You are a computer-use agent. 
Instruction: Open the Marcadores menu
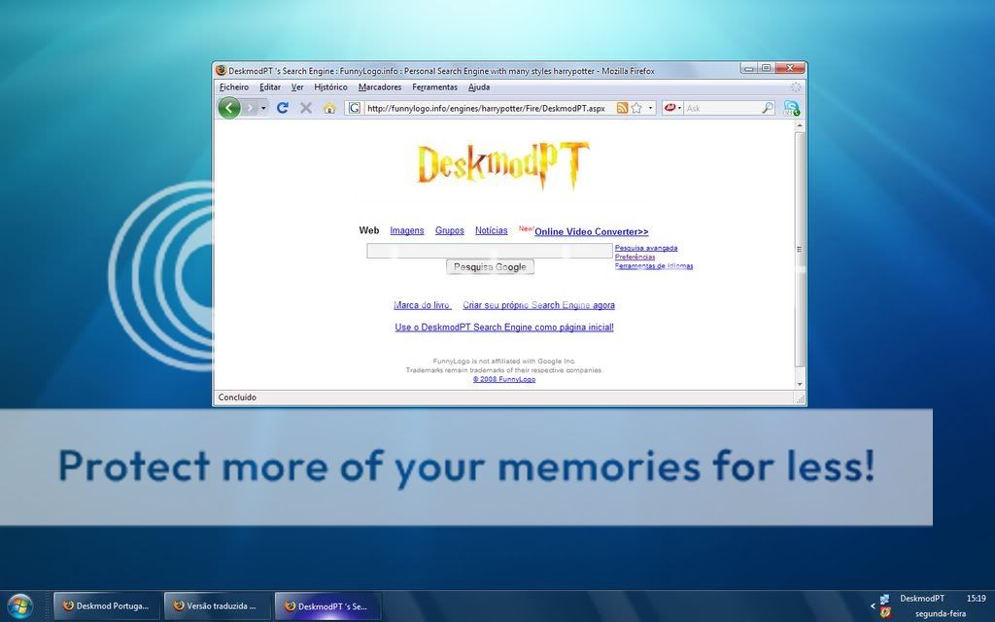(x=380, y=87)
